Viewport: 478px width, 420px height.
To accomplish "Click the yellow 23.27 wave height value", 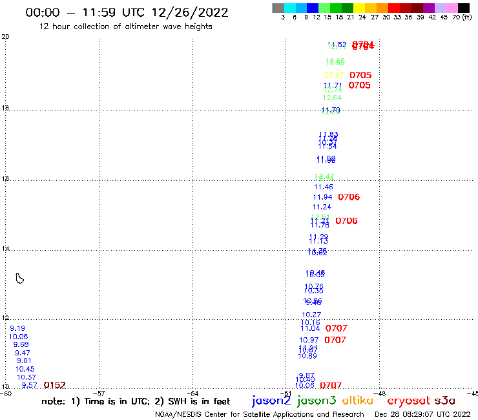I will 334,75.
